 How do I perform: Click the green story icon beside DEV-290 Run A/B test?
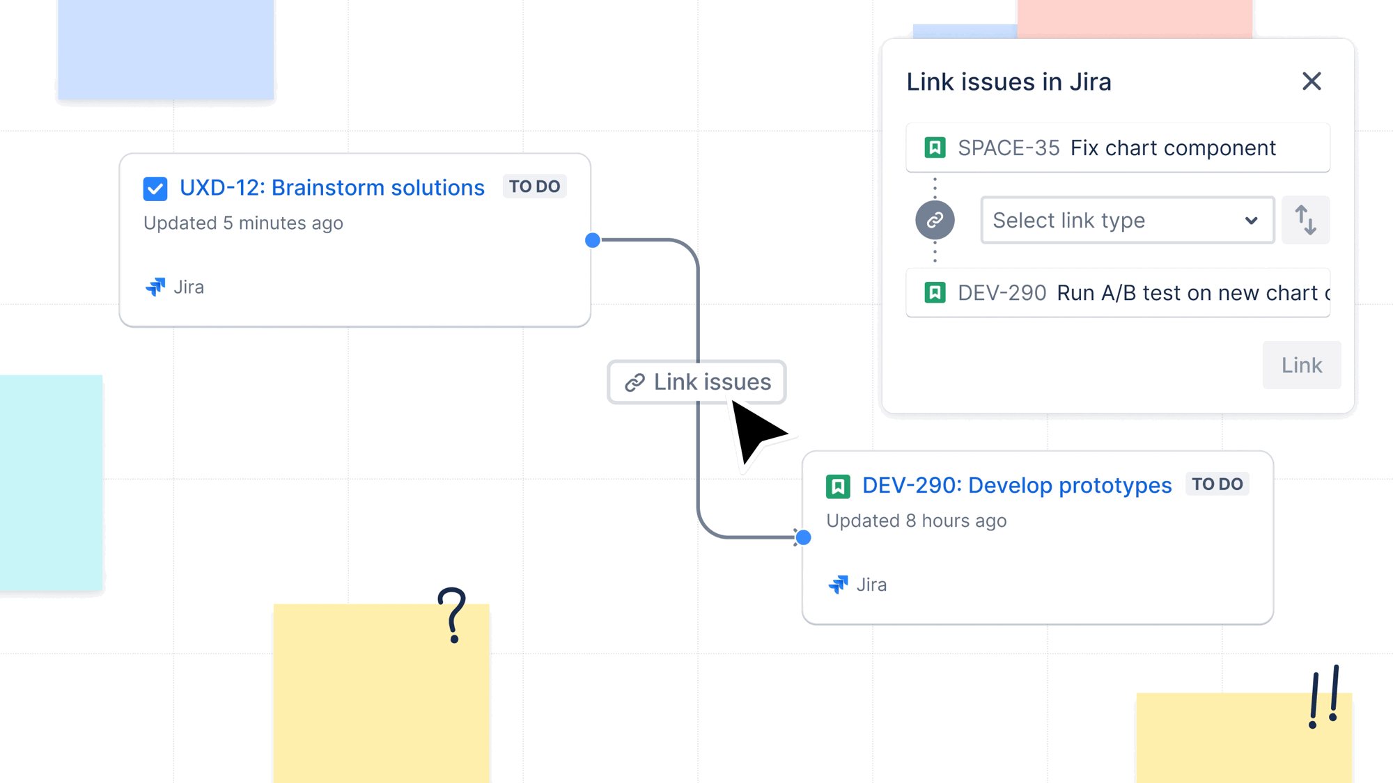[x=935, y=292]
